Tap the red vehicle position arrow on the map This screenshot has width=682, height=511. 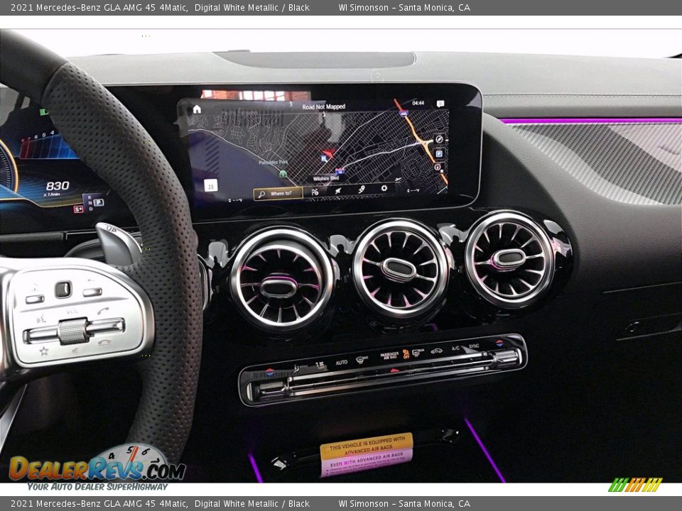328,153
